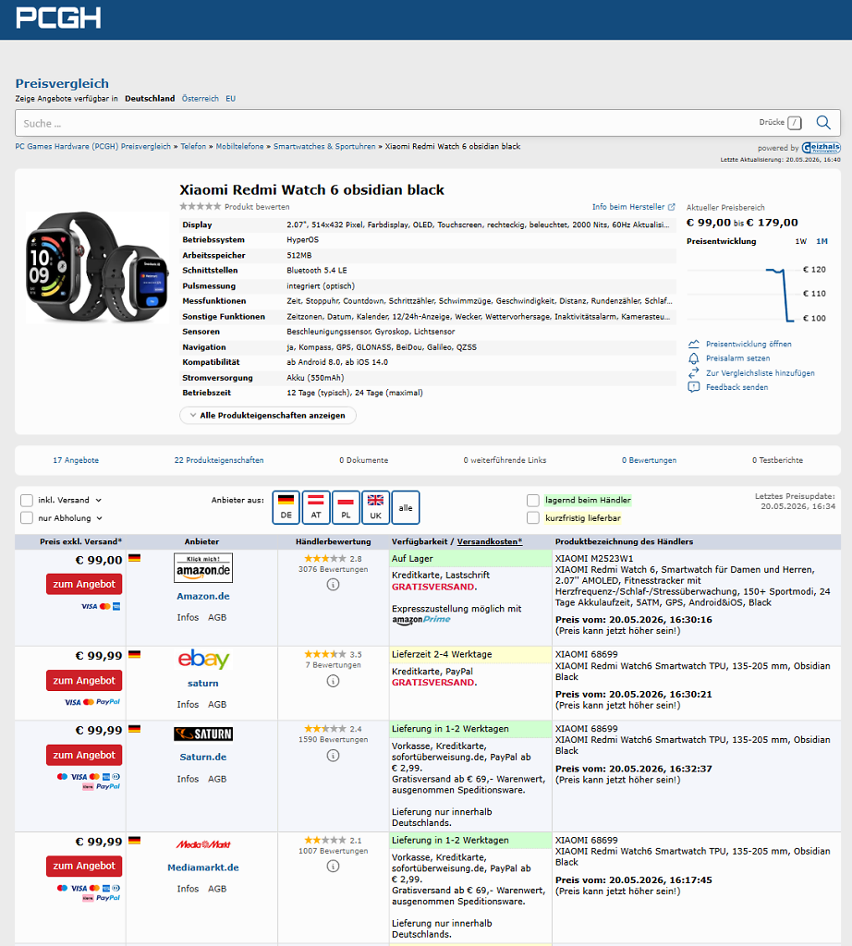
Task: Switch to 22 Produkteigenschaften tab
Action: tap(219, 460)
